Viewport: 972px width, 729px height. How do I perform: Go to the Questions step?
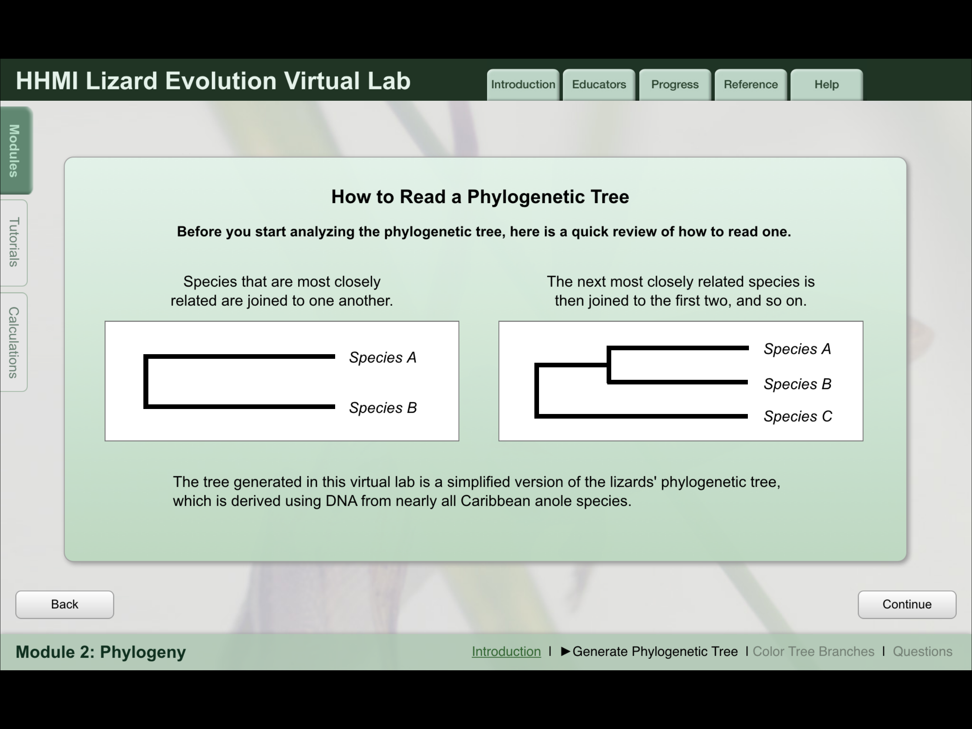[922, 651]
